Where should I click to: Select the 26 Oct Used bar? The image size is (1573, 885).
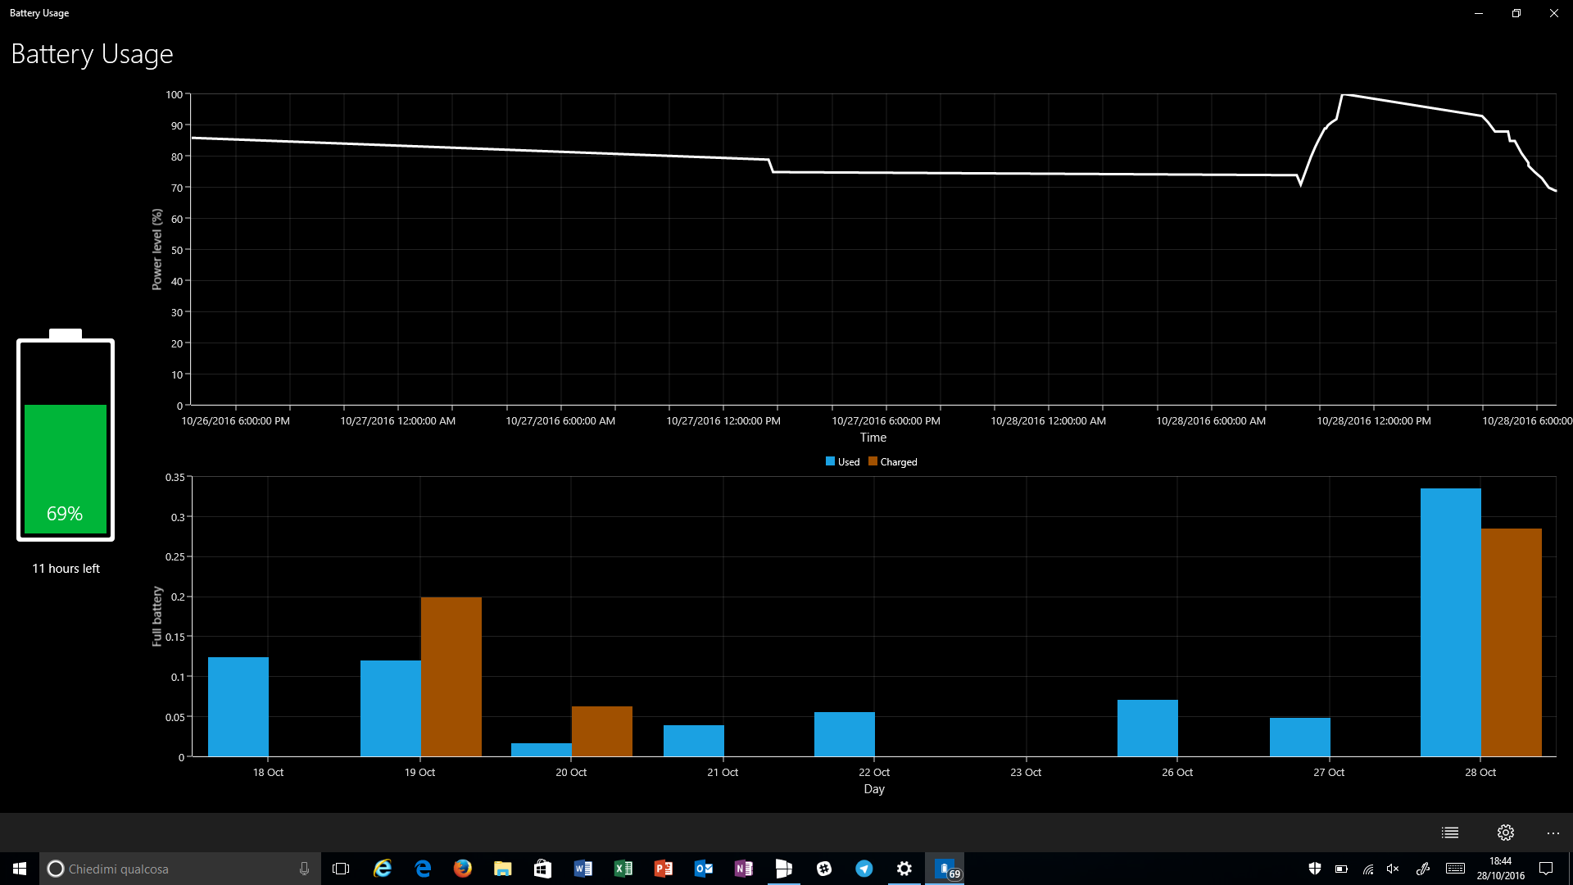(x=1147, y=728)
